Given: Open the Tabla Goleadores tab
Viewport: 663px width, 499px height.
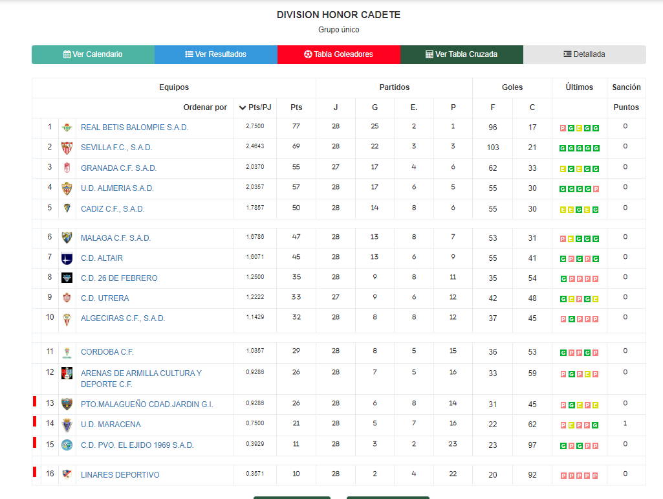Looking at the screenshot, I should [x=339, y=54].
